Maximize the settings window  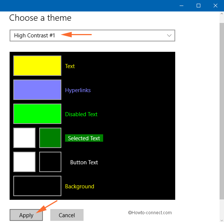(198, 6)
